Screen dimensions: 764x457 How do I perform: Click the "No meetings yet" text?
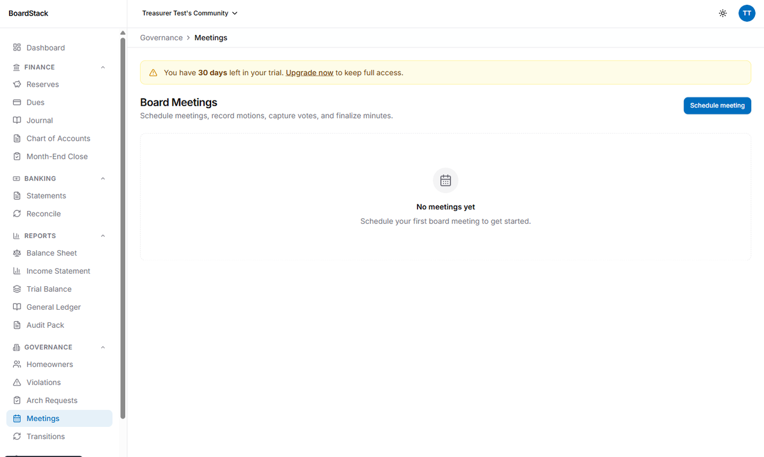[446, 207]
